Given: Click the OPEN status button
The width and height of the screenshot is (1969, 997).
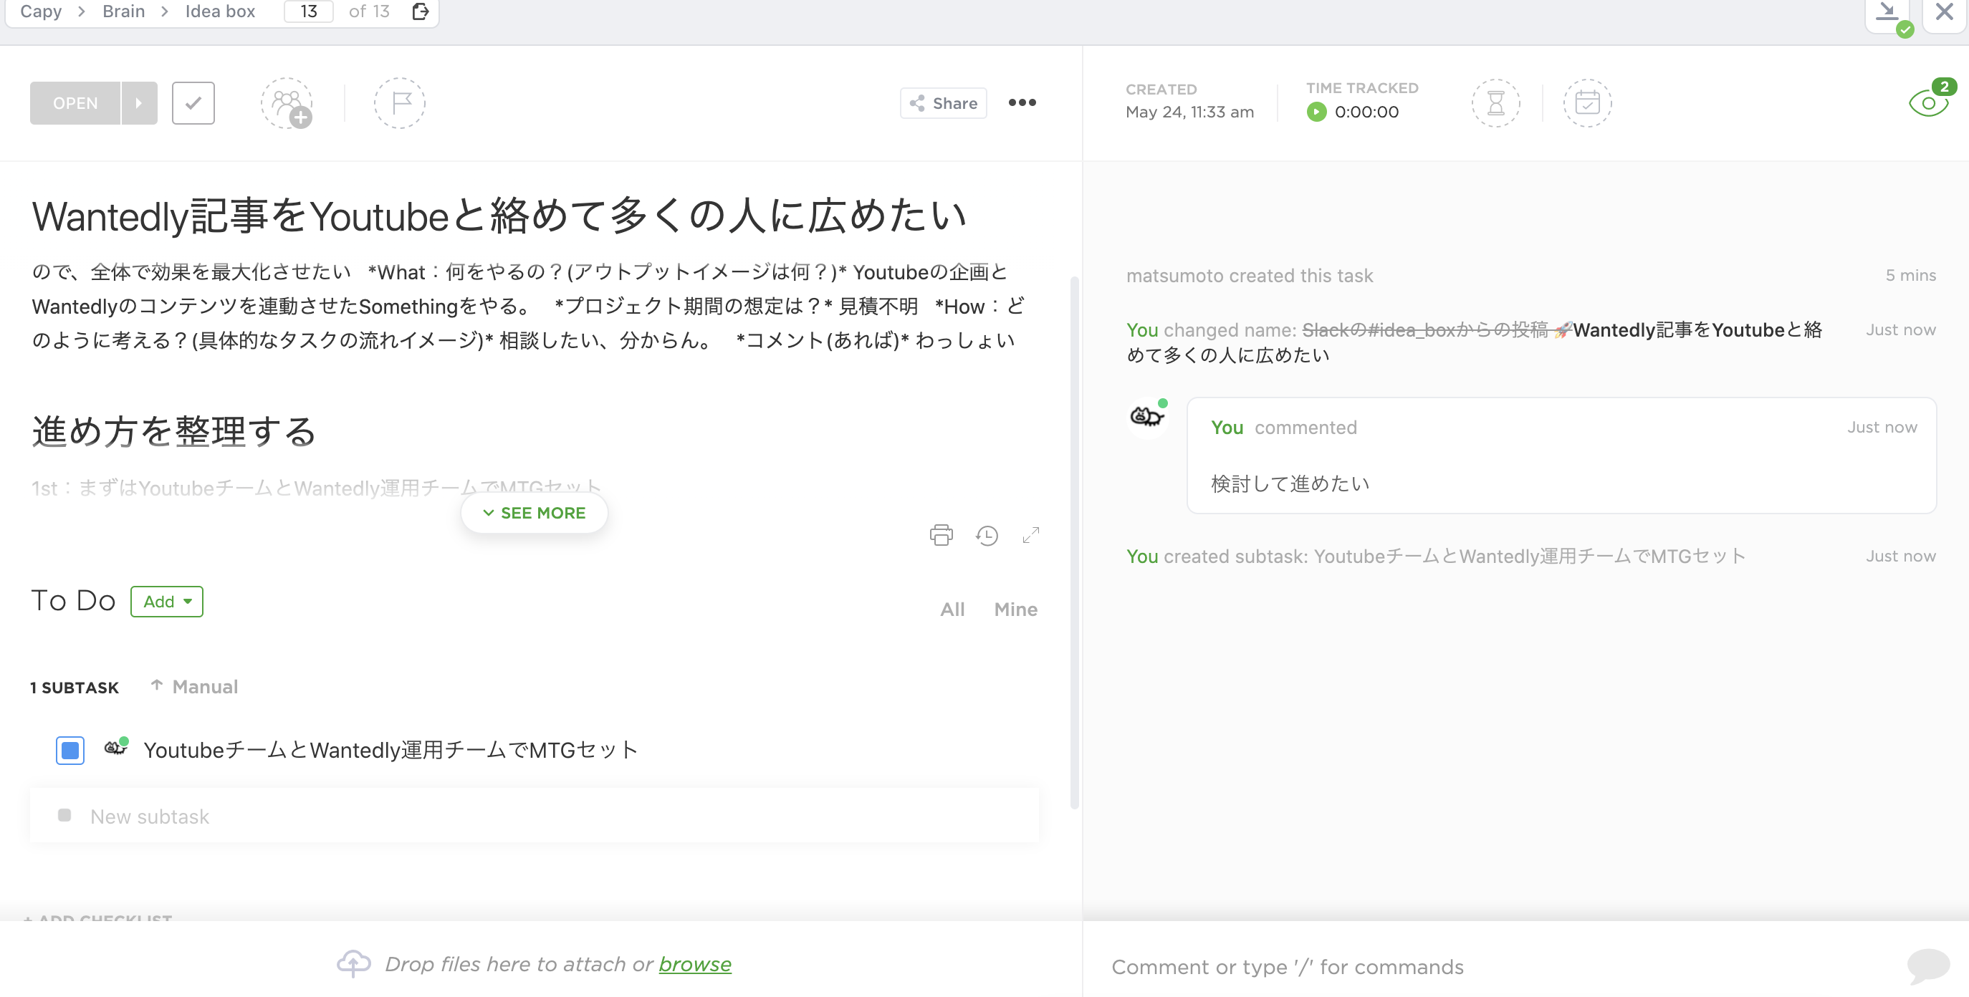Looking at the screenshot, I should click(75, 103).
